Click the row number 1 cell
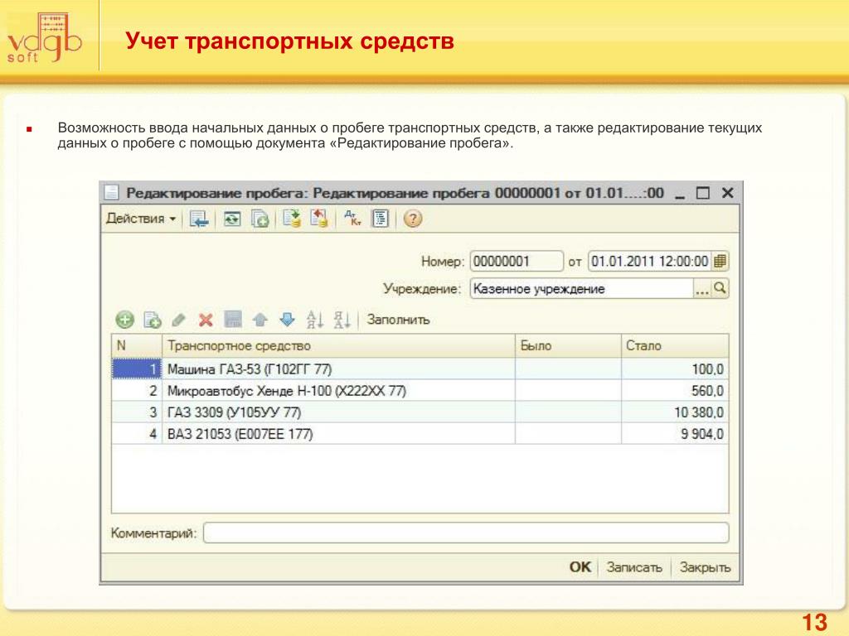849x636 pixels. 137,369
